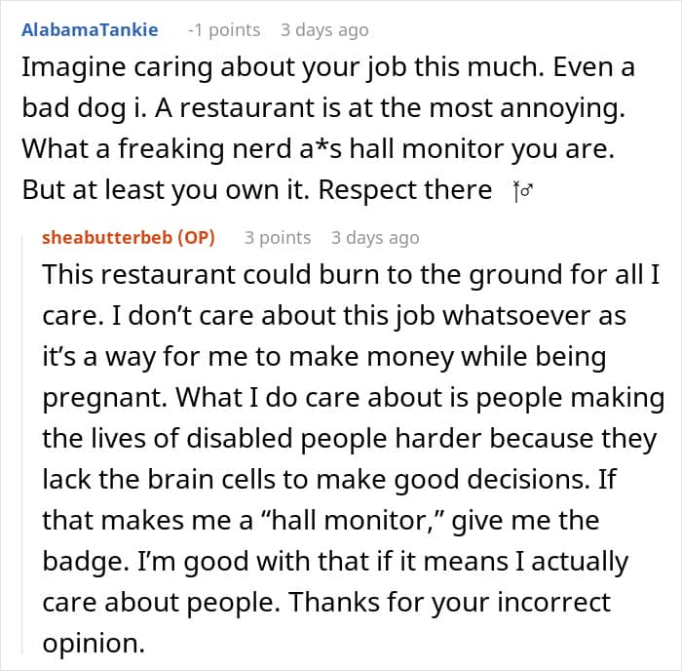Open sheabutterbeb (OP) profile link

(x=129, y=238)
